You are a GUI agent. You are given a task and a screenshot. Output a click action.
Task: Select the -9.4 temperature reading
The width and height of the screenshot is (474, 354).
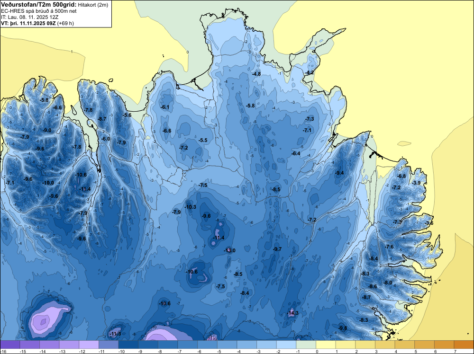(339, 173)
